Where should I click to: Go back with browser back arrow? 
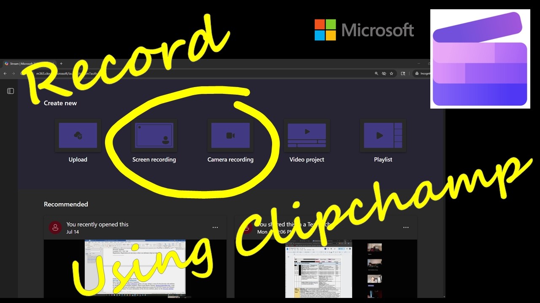[x=5, y=73]
